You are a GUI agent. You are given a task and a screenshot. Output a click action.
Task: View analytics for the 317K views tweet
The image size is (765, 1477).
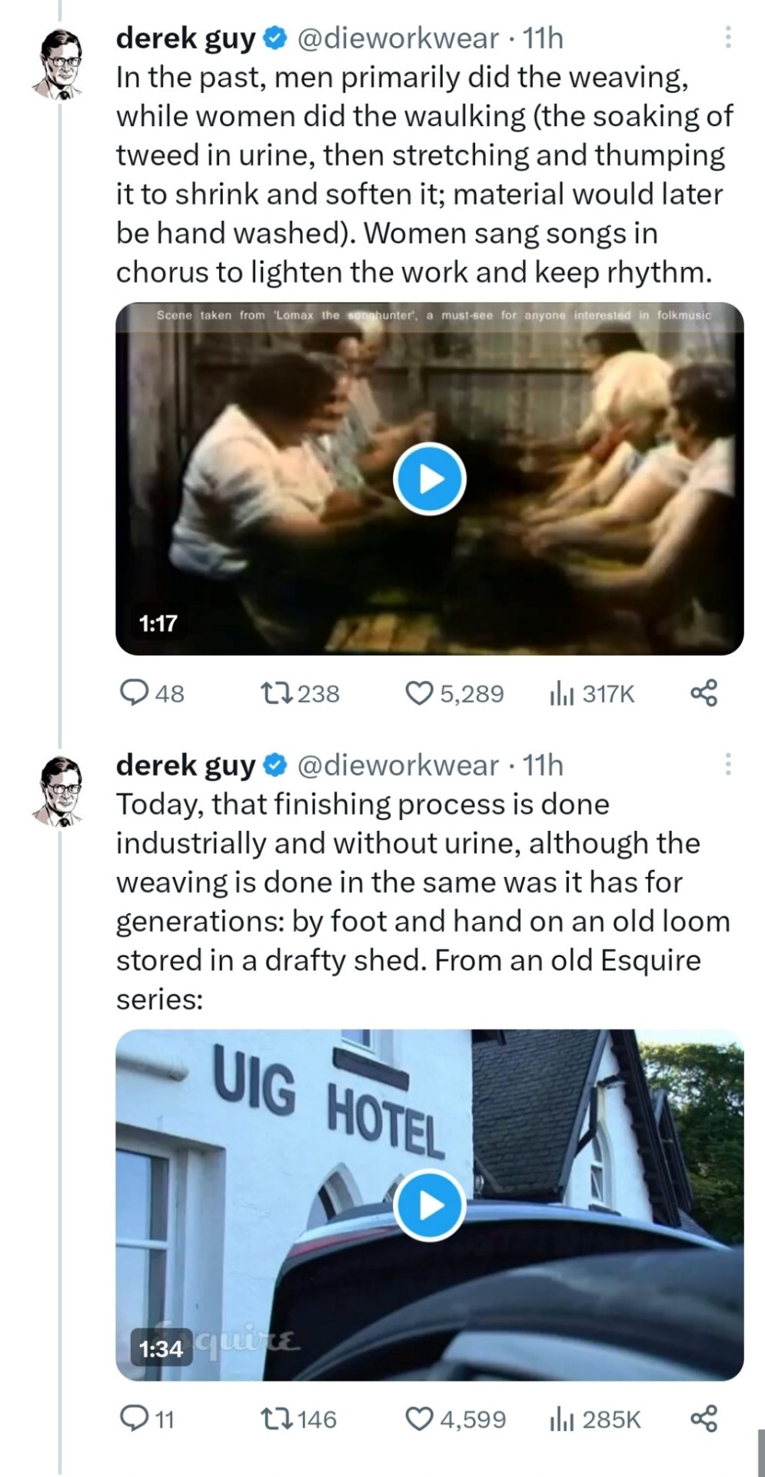(562, 694)
